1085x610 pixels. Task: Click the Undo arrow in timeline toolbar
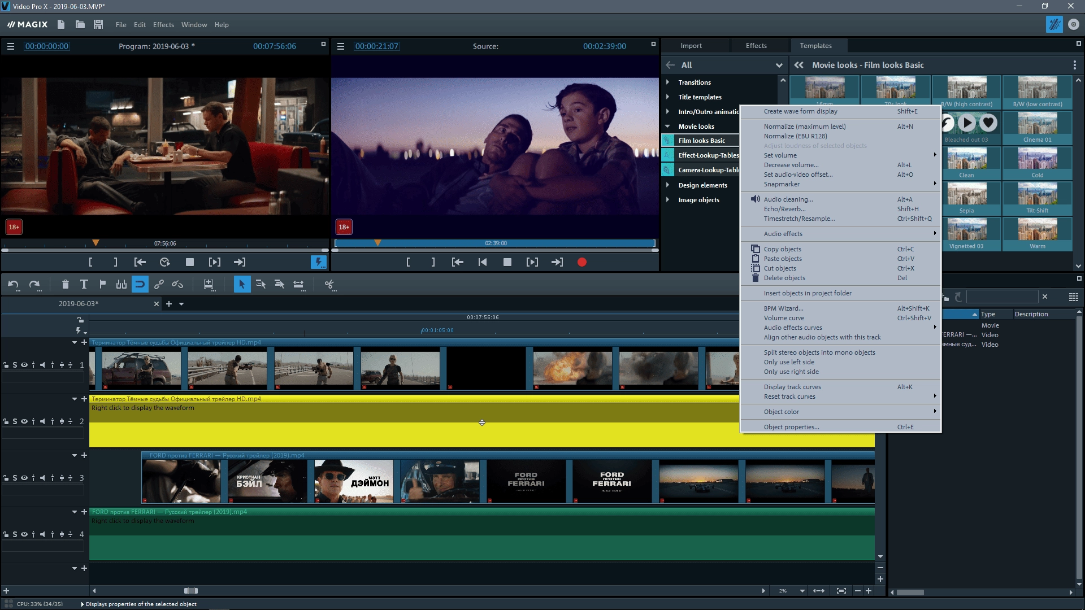(13, 285)
